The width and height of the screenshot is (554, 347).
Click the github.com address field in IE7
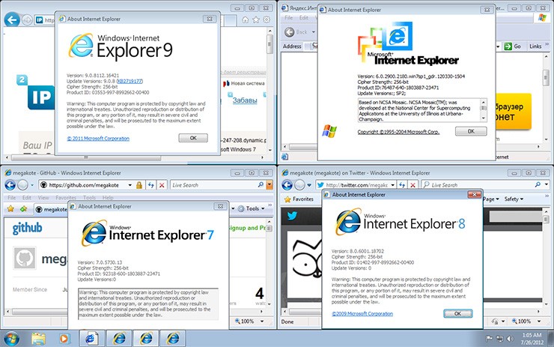(83, 185)
